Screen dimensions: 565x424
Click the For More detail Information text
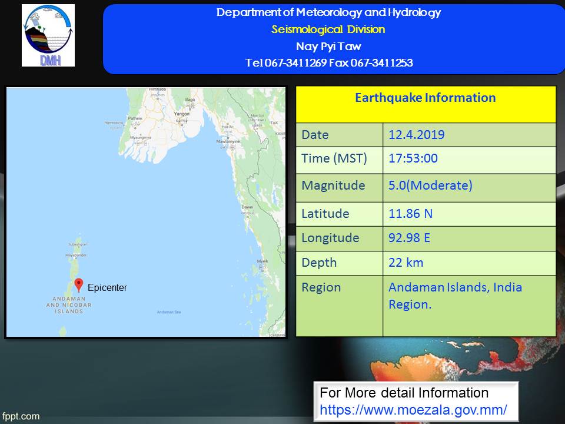point(404,393)
